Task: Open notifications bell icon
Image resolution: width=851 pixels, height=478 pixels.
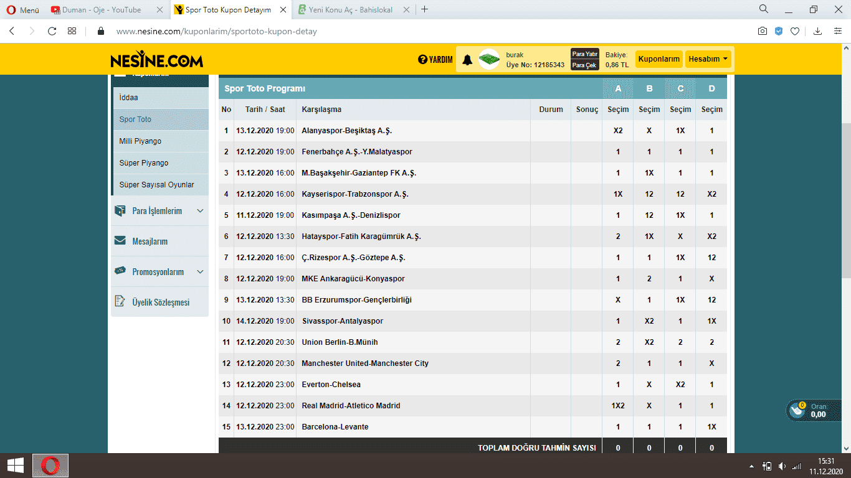Action: (x=468, y=60)
